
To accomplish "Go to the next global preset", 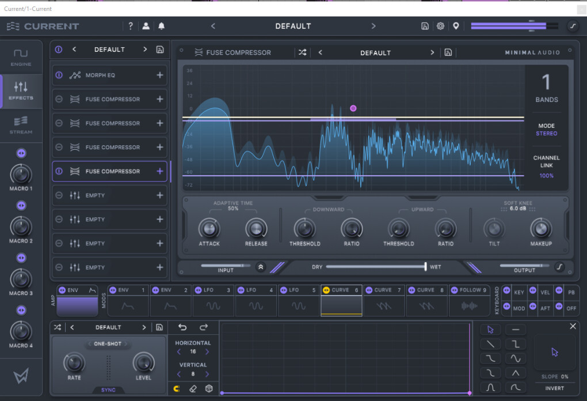I will click(373, 26).
